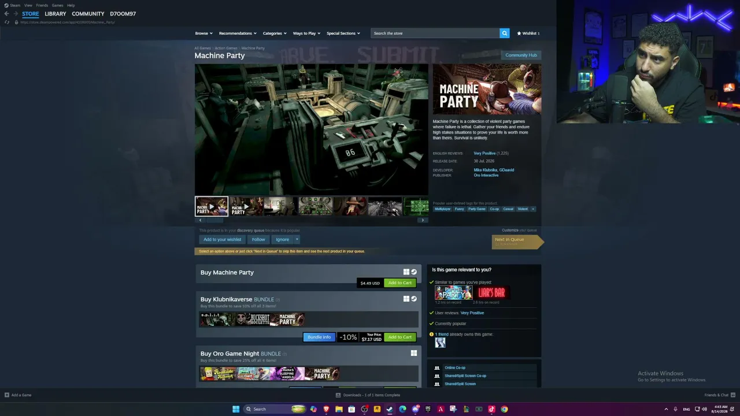Click the Steam client forward arrow

15,14
